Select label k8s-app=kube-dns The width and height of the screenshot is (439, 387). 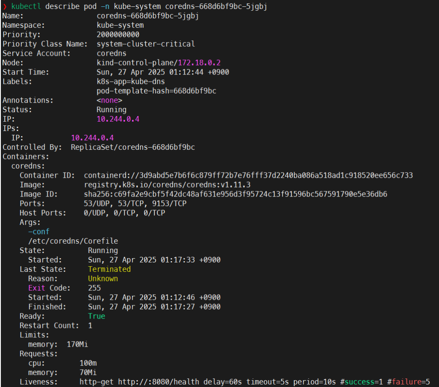(x=131, y=81)
